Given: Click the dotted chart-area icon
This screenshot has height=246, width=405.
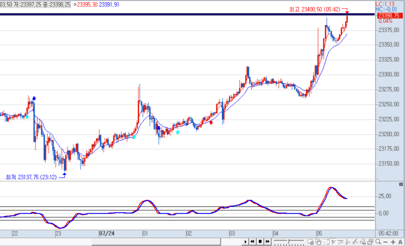Looking at the screenshot, I should 325,242.
